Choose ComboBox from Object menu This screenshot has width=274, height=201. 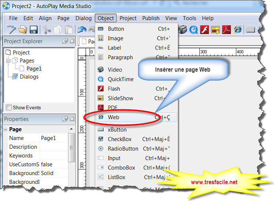click(x=136, y=168)
